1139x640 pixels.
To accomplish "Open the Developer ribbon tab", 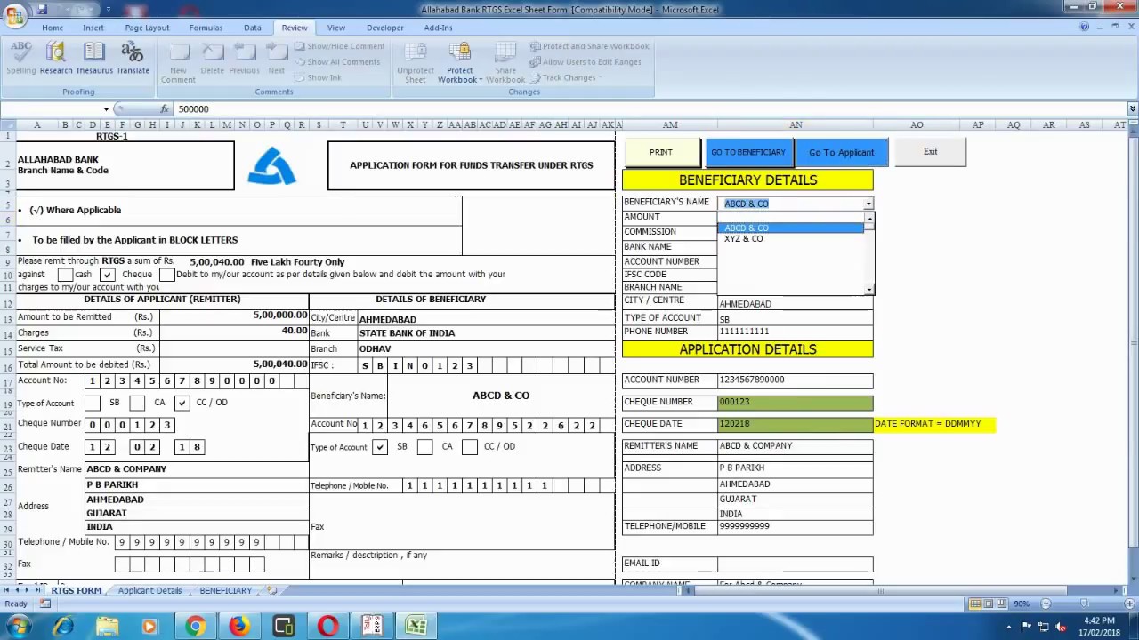I will click(x=384, y=28).
